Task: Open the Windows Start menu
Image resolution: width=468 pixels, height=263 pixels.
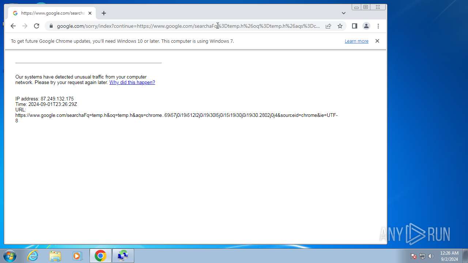Action: coord(10,256)
